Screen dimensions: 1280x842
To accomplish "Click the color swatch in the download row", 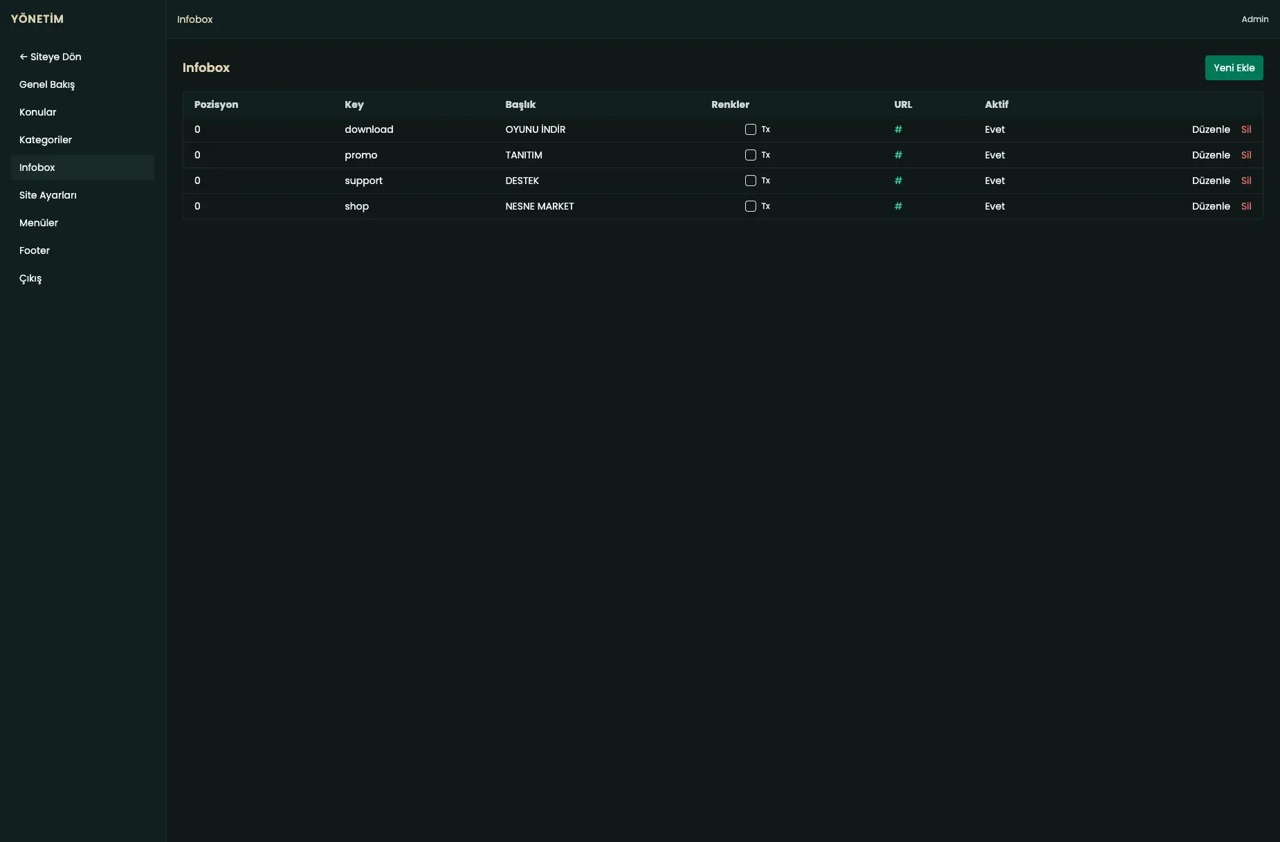I will pyautogui.click(x=750, y=129).
